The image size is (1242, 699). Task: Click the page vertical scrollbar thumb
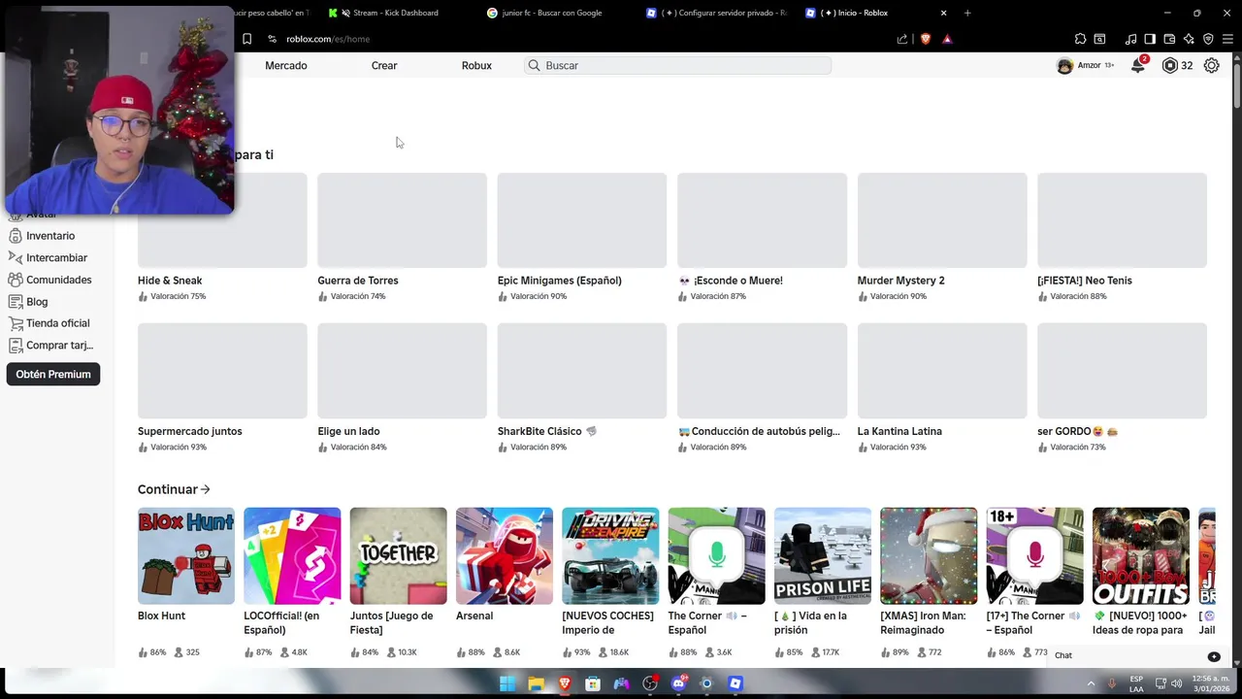point(1237,85)
